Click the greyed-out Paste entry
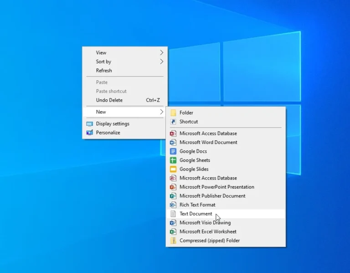The width and height of the screenshot is (350, 273). point(125,82)
